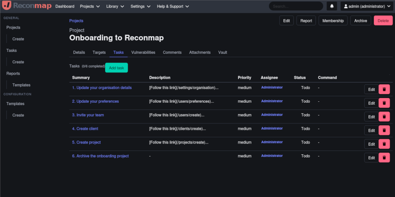
Task: Click Administrator assignee in 'Create project' row
Action: [x=272, y=142]
